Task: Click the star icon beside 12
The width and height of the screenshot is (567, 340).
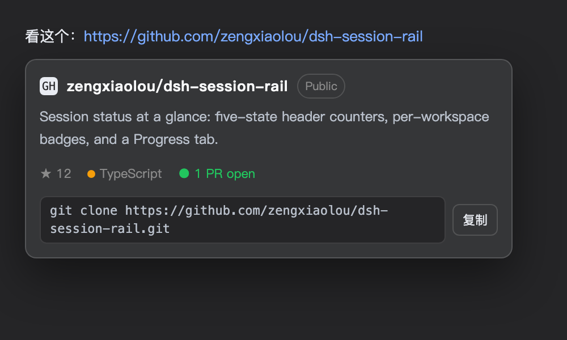Action: pos(46,173)
